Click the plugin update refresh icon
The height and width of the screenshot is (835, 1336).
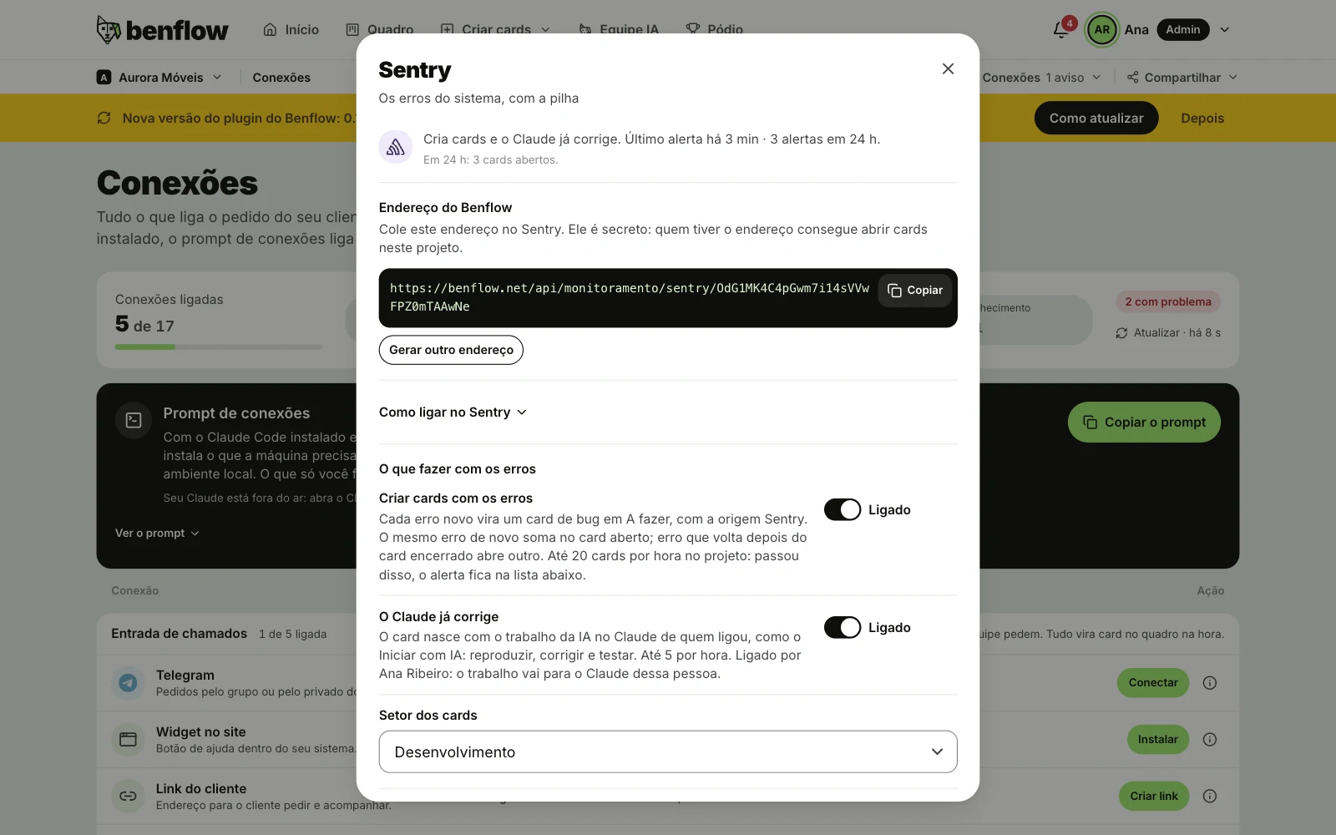point(104,118)
